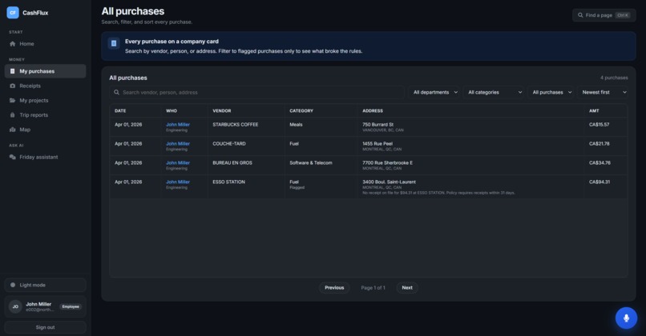The width and height of the screenshot is (646, 336).
Task: Click the Trip reports luggage icon
Action: click(x=12, y=115)
